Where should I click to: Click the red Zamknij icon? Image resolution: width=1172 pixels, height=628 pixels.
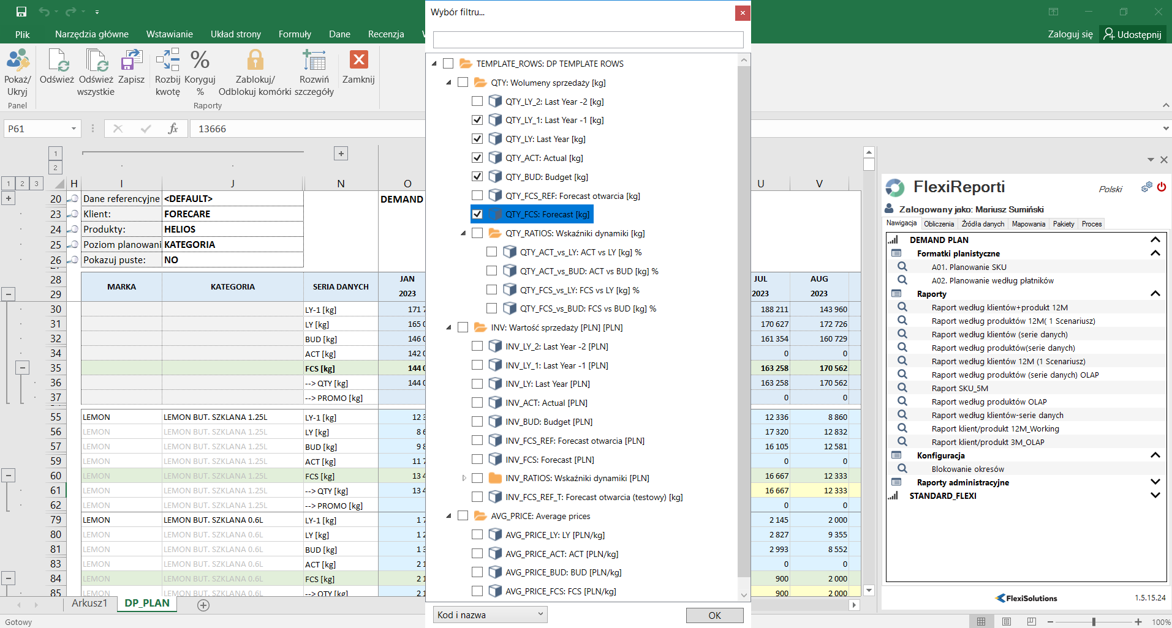pos(358,60)
